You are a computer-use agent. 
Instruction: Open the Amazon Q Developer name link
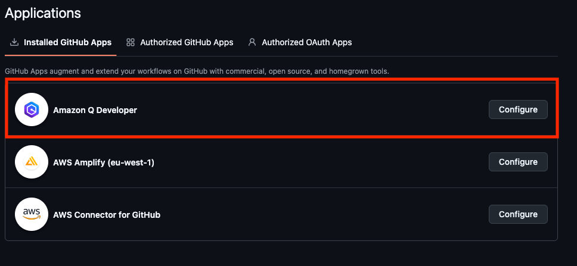pyautogui.click(x=95, y=110)
